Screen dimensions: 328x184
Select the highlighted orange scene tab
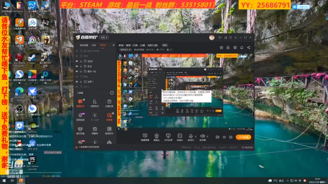pyautogui.click(x=103, y=45)
